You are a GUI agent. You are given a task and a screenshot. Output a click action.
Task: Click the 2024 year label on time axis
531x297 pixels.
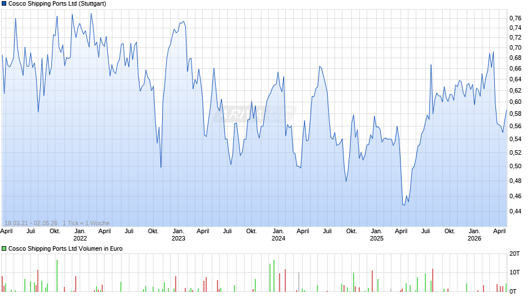(x=278, y=238)
